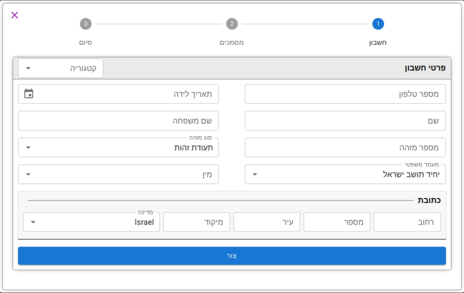Click the מספר house number field

coord(337,222)
